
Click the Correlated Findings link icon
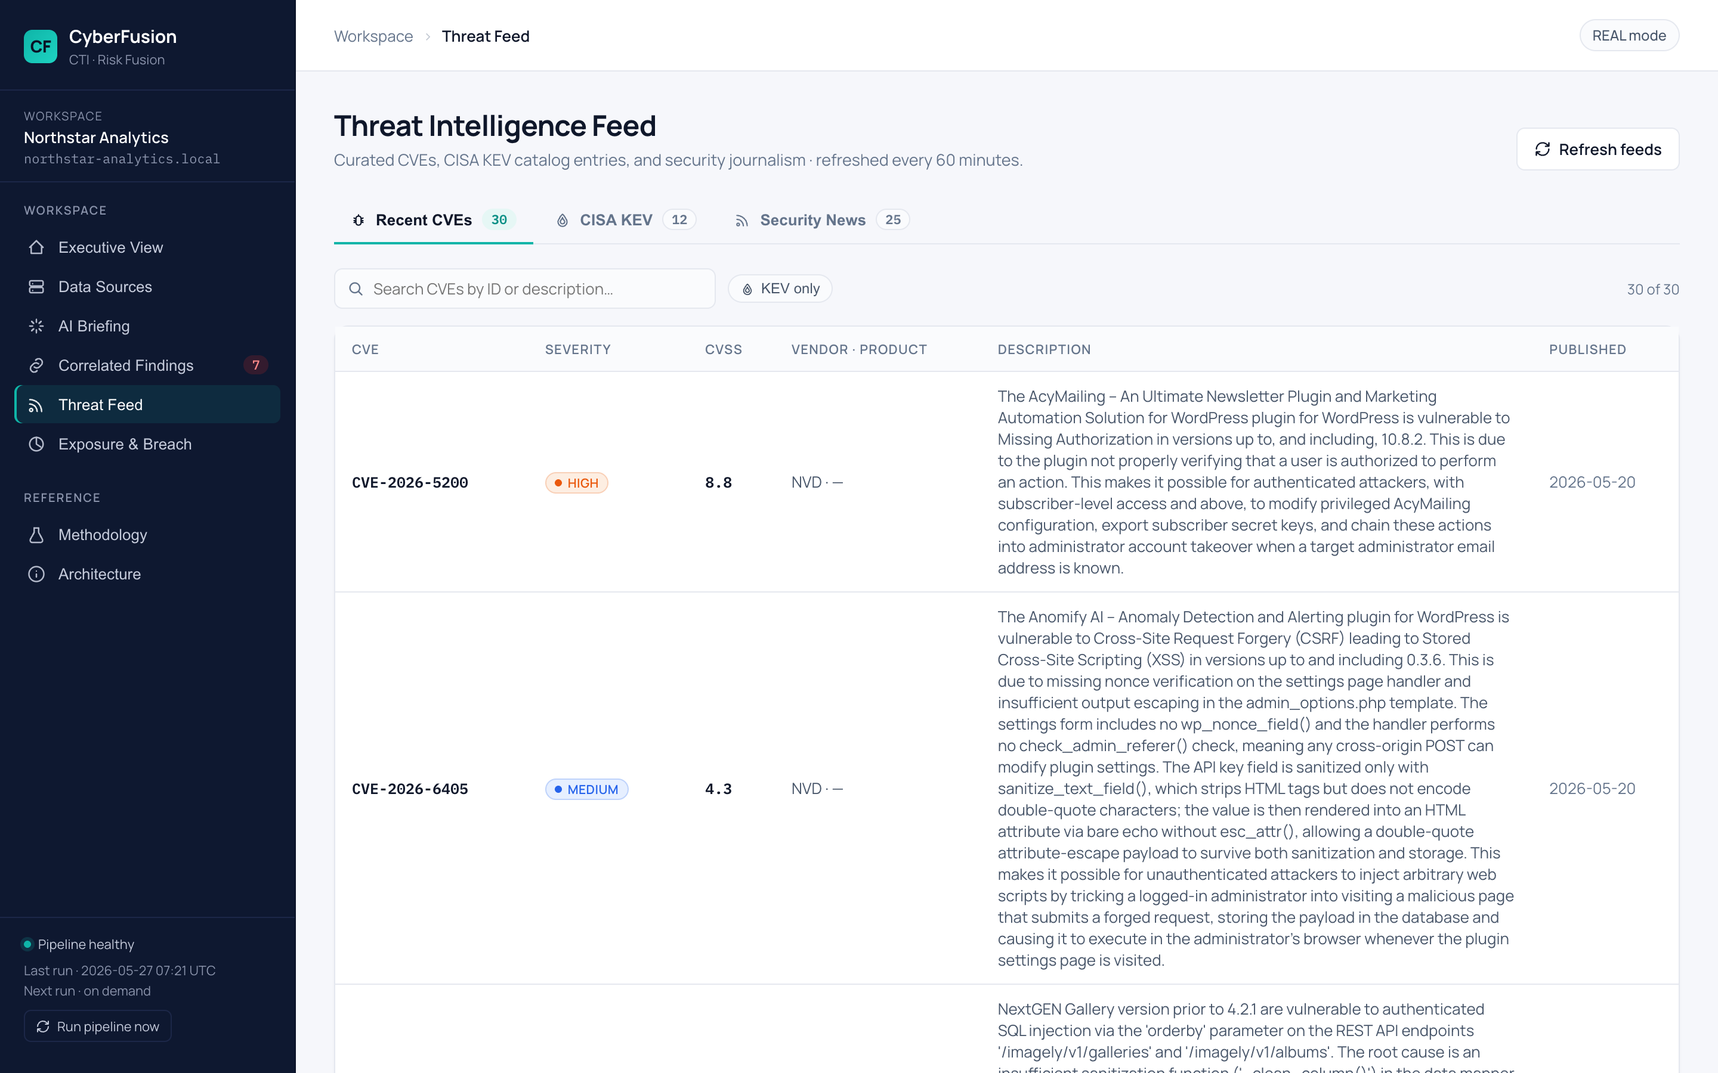click(x=36, y=365)
